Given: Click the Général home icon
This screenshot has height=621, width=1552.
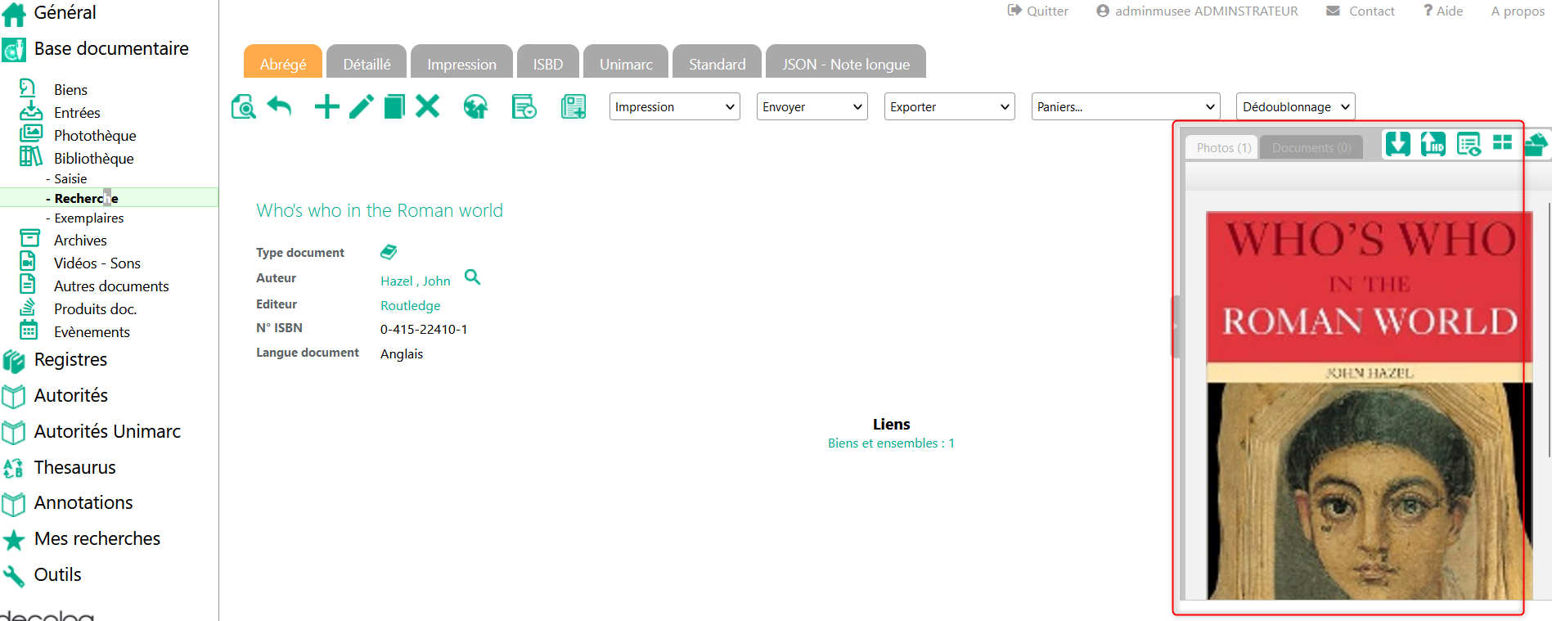Looking at the screenshot, I should [14, 14].
